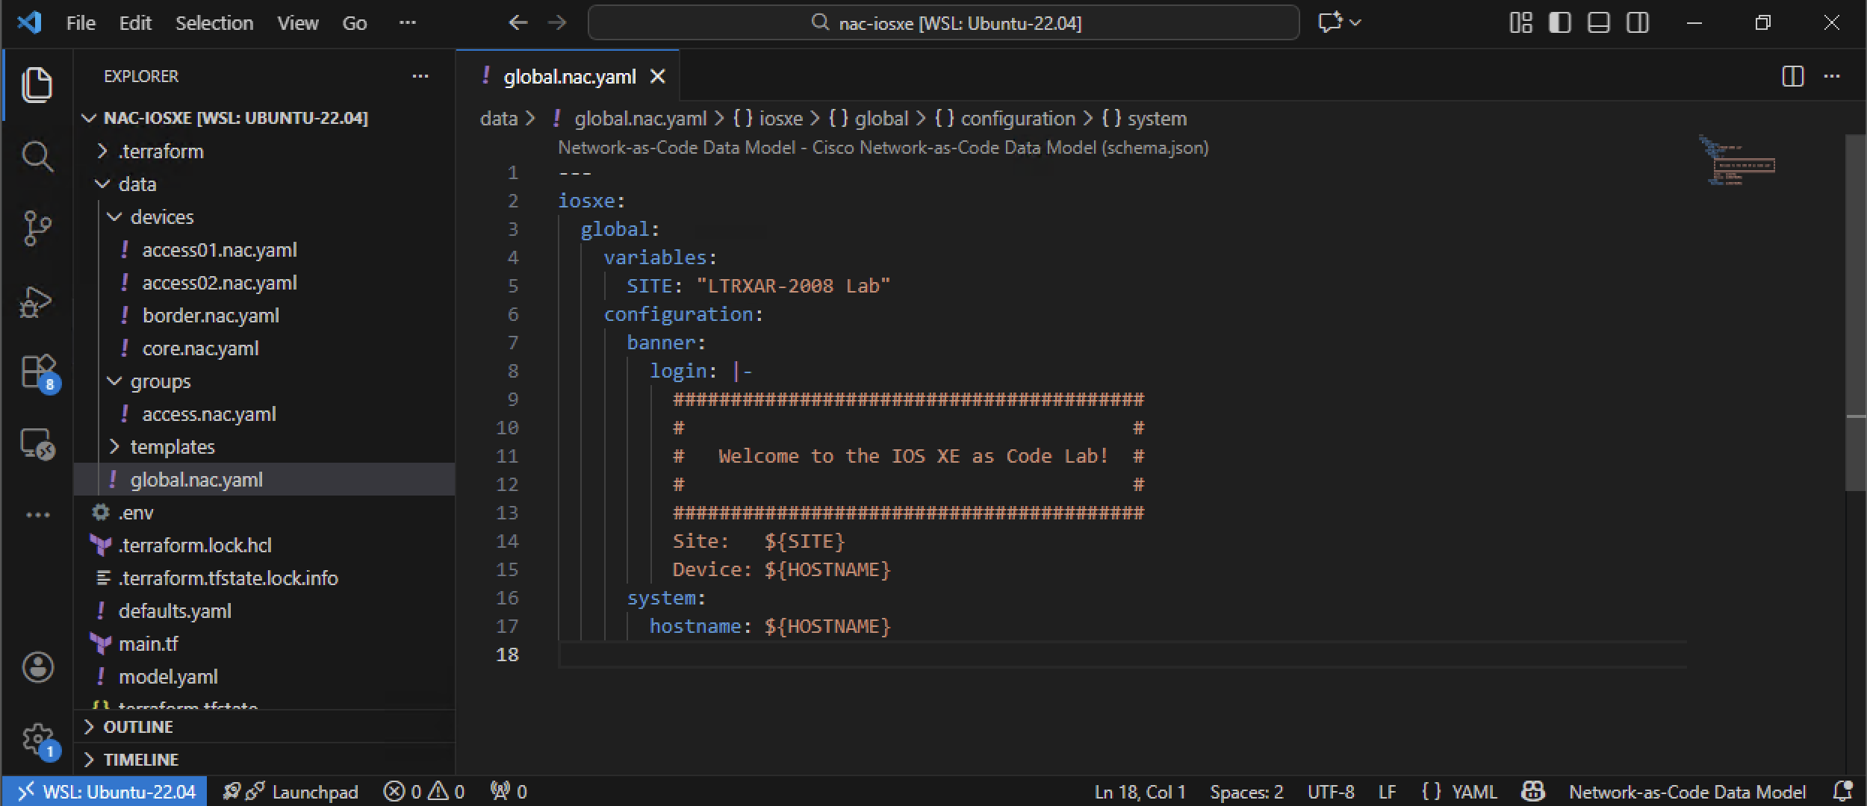Open Explorer Views and More Actions ellipsis

(420, 76)
